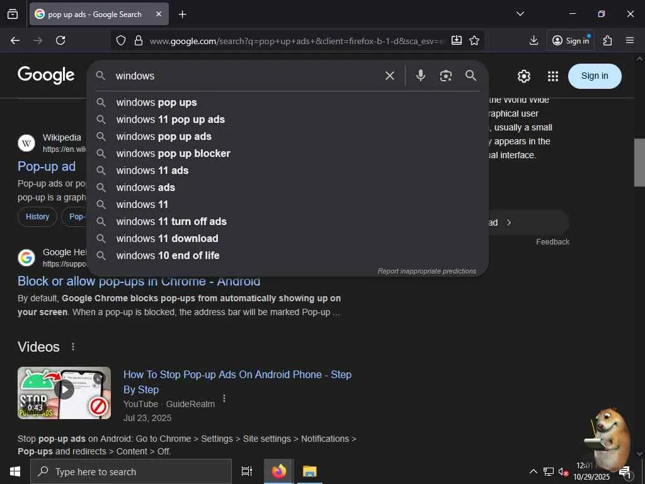The height and width of the screenshot is (484, 645).
Task: Open the extensions puzzle icon
Action: (608, 40)
